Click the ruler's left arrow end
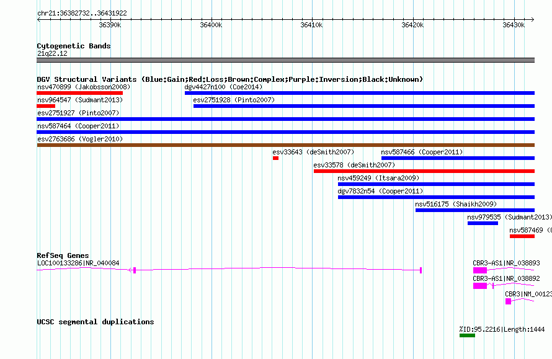 pos(38,19)
